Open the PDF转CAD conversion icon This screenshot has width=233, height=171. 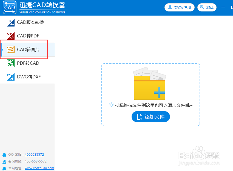pyautogui.click(x=10, y=63)
